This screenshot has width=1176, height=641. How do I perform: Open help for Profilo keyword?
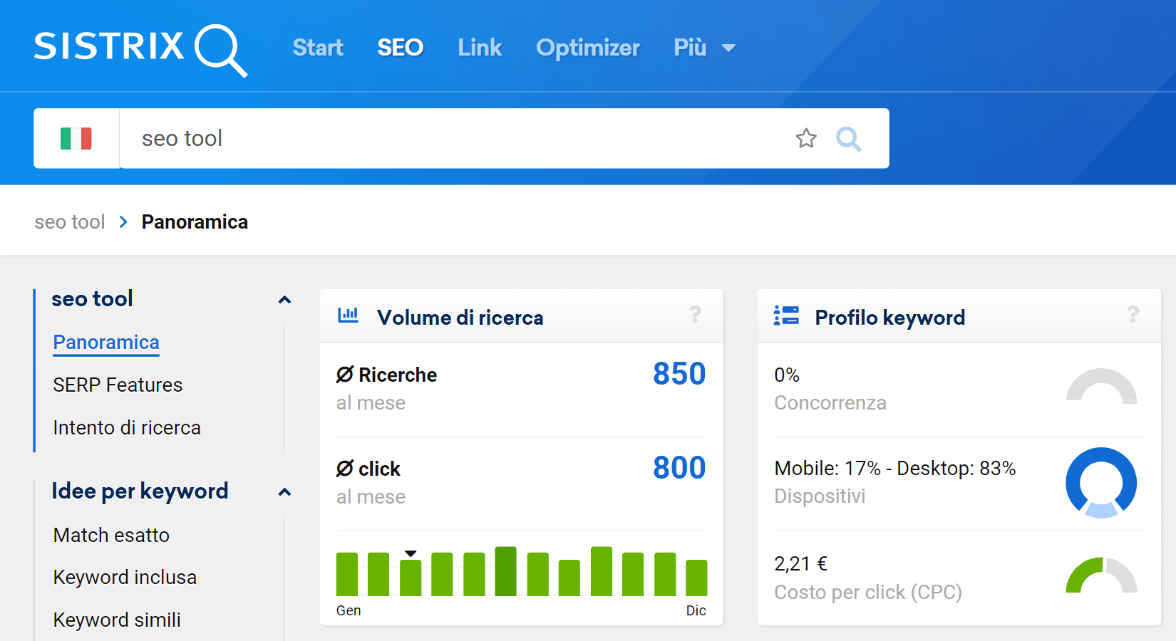(1133, 314)
